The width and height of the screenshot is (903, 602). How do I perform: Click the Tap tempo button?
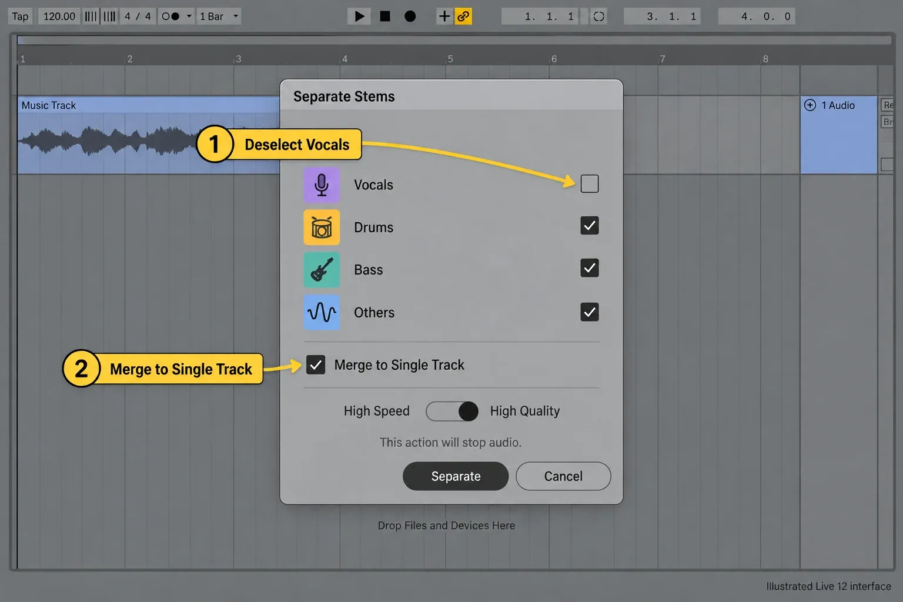click(21, 16)
